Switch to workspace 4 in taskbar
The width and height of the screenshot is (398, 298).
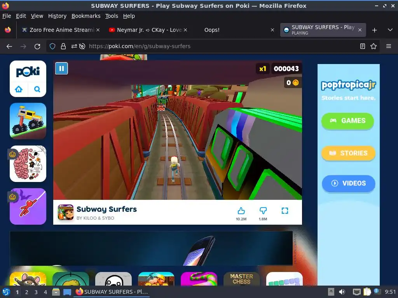coord(45,292)
